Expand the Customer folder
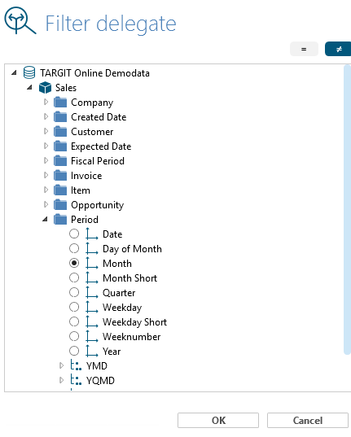 46,131
